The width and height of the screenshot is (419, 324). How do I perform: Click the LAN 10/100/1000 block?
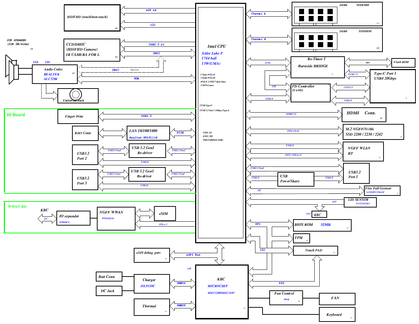[x=148, y=133]
